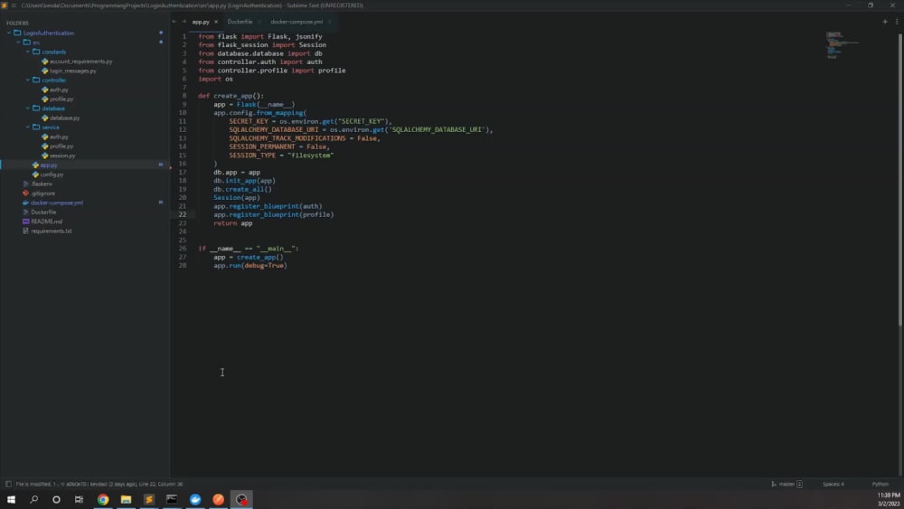Go forward with the right arrow in tab bar
Screen dimensions: 904x509
coord(184,22)
